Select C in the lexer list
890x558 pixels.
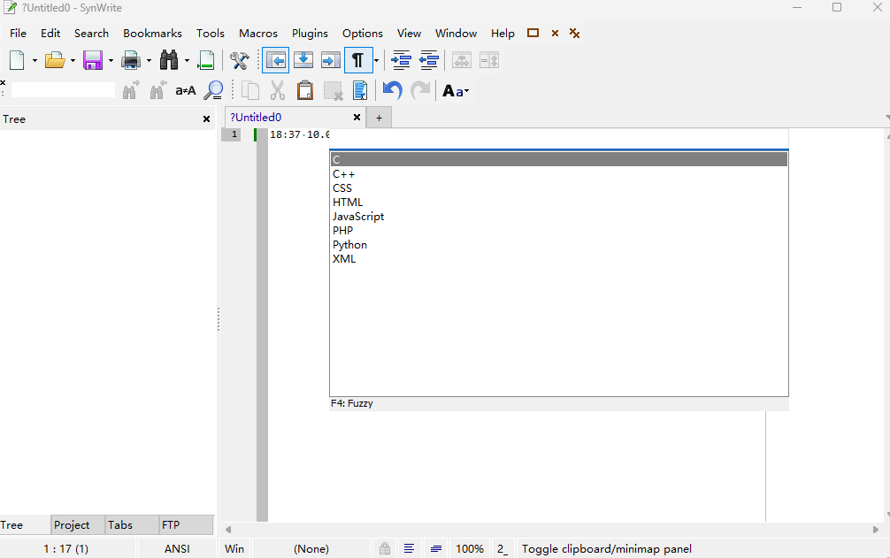click(559, 159)
